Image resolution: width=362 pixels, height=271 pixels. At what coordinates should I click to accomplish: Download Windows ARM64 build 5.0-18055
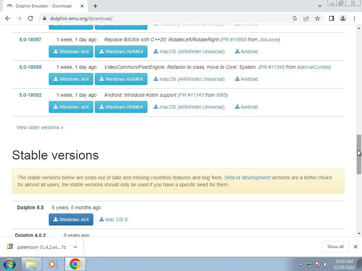(121, 79)
